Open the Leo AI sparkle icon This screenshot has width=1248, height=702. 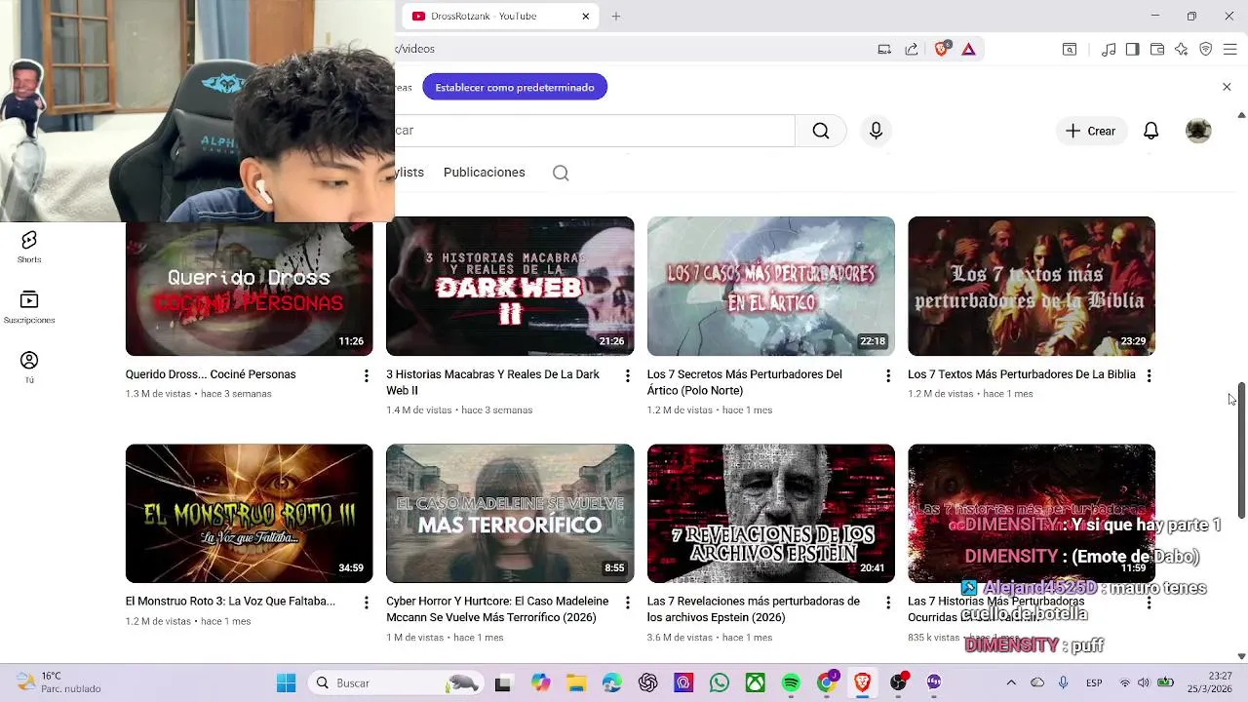click(x=1182, y=49)
